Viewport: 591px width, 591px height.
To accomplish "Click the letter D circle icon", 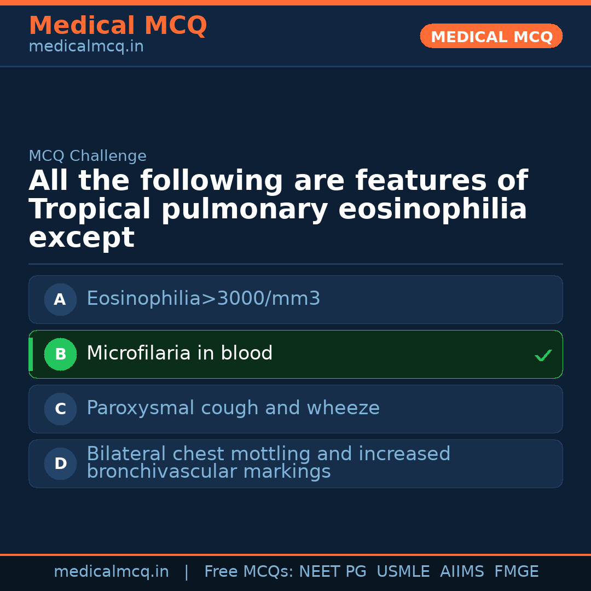I will click(x=60, y=463).
